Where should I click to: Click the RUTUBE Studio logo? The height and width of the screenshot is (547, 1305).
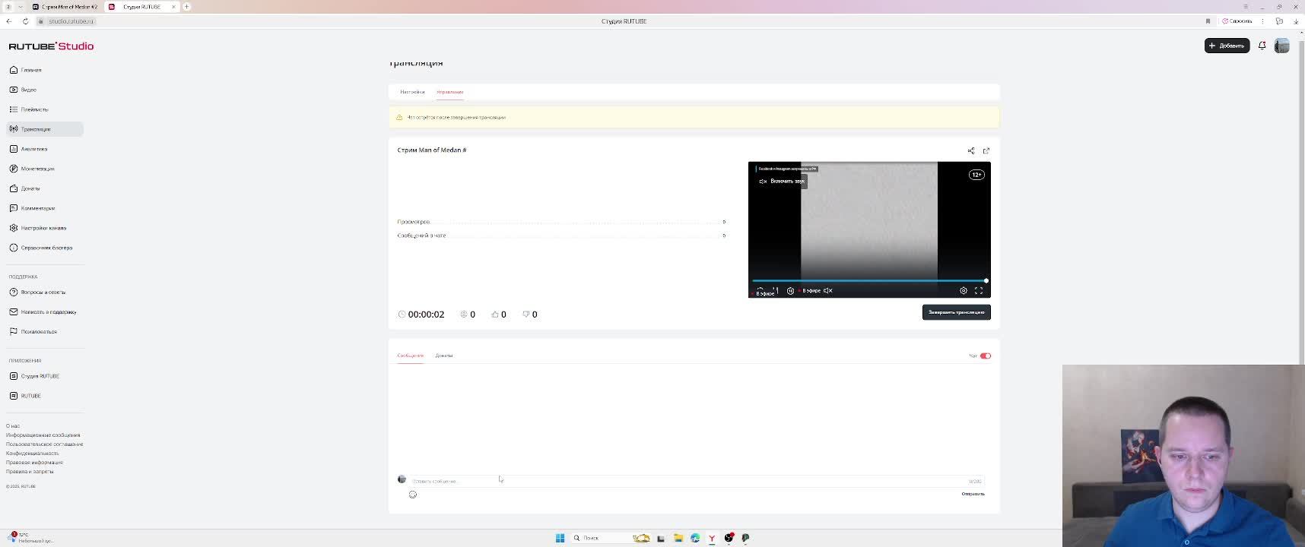coord(51,46)
